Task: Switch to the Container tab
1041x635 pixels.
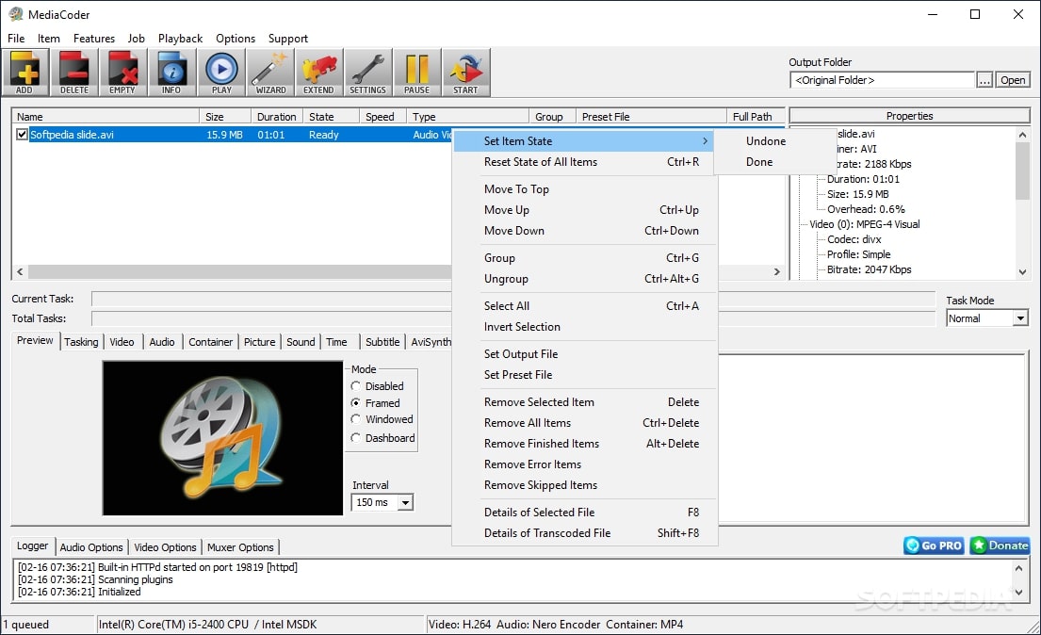Action: pyautogui.click(x=210, y=341)
